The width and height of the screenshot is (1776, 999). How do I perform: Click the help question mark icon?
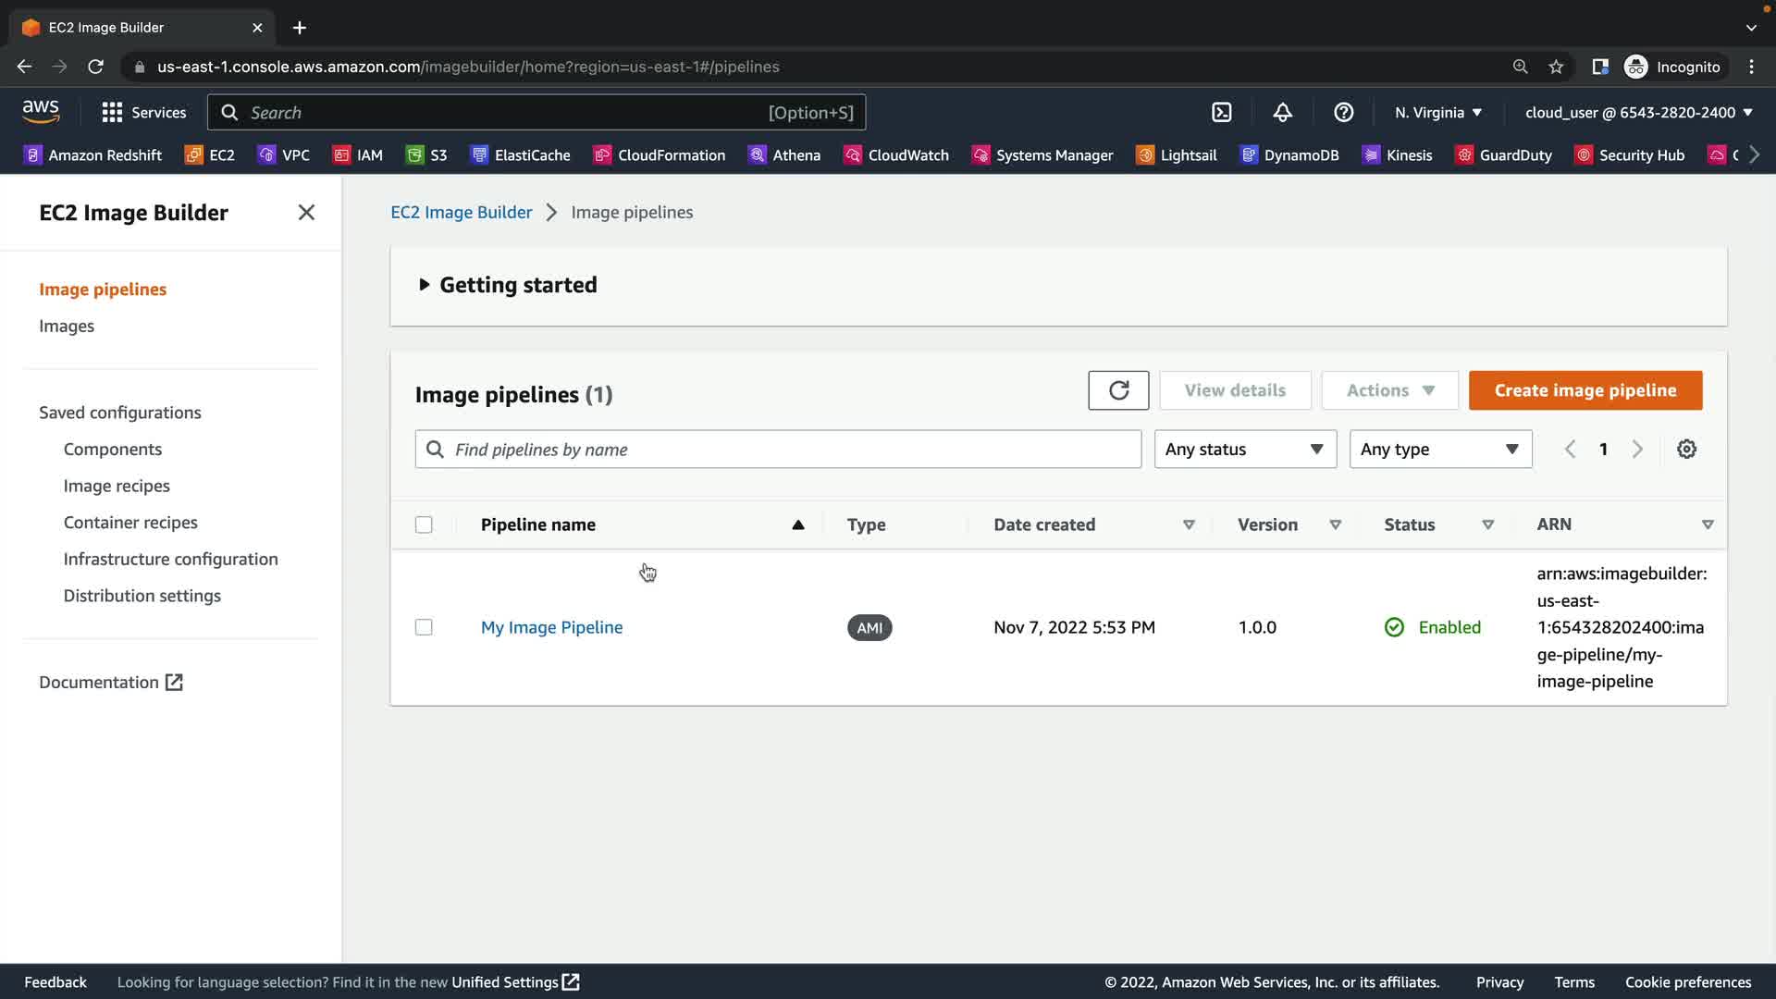pos(1343,113)
